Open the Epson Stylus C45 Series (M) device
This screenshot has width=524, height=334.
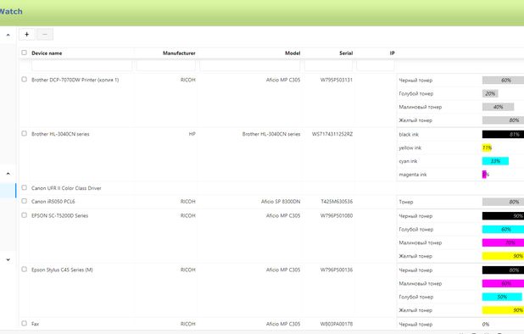(x=62, y=270)
